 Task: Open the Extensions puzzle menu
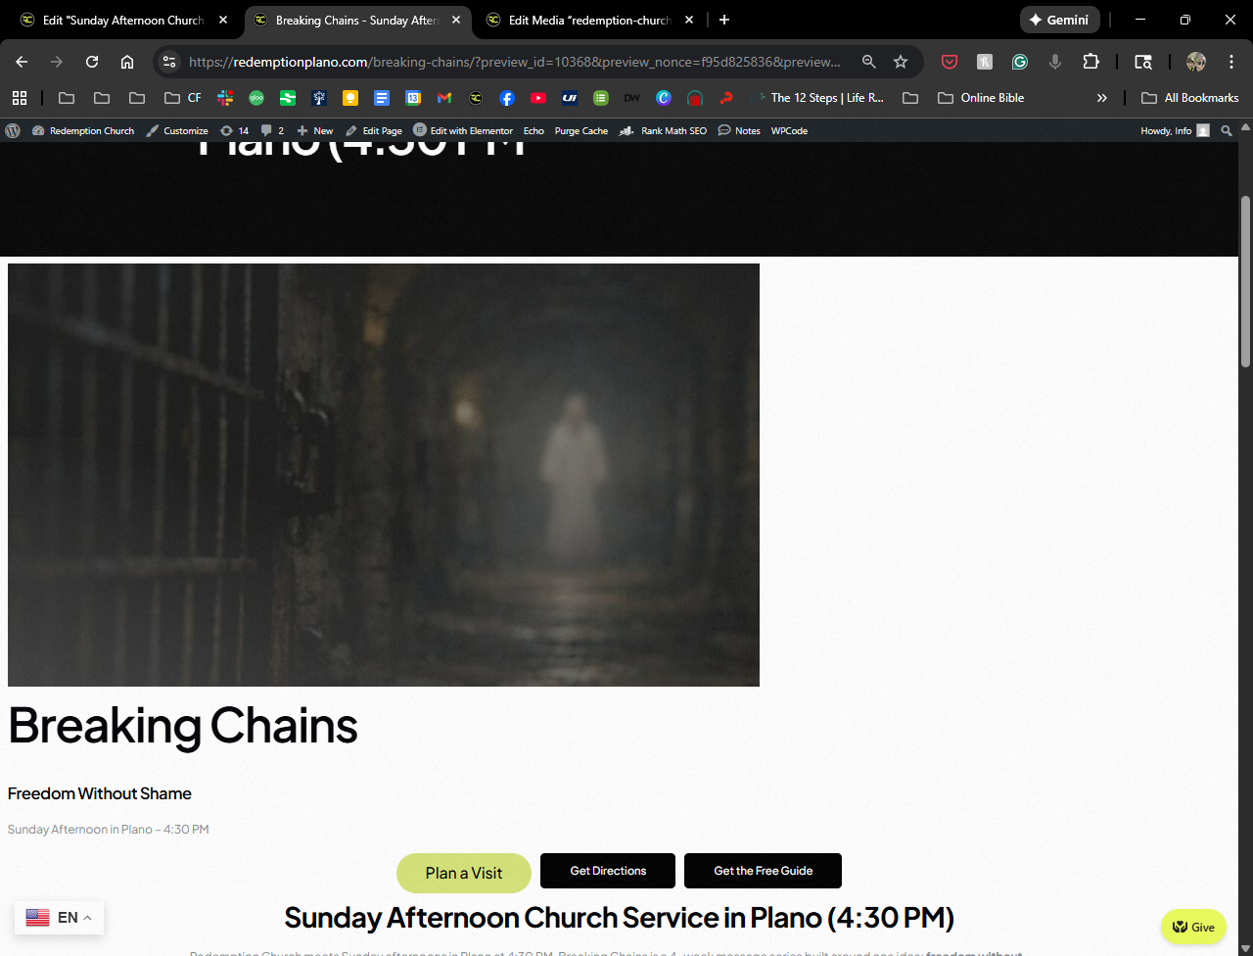click(1091, 62)
